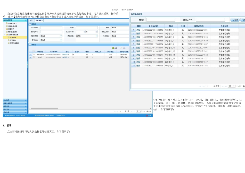245x173 pixels.
Task: Click the 查询 search button in dialog
Action: click(x=235, y=20)
